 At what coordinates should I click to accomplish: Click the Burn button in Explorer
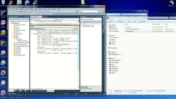(135, 21)
